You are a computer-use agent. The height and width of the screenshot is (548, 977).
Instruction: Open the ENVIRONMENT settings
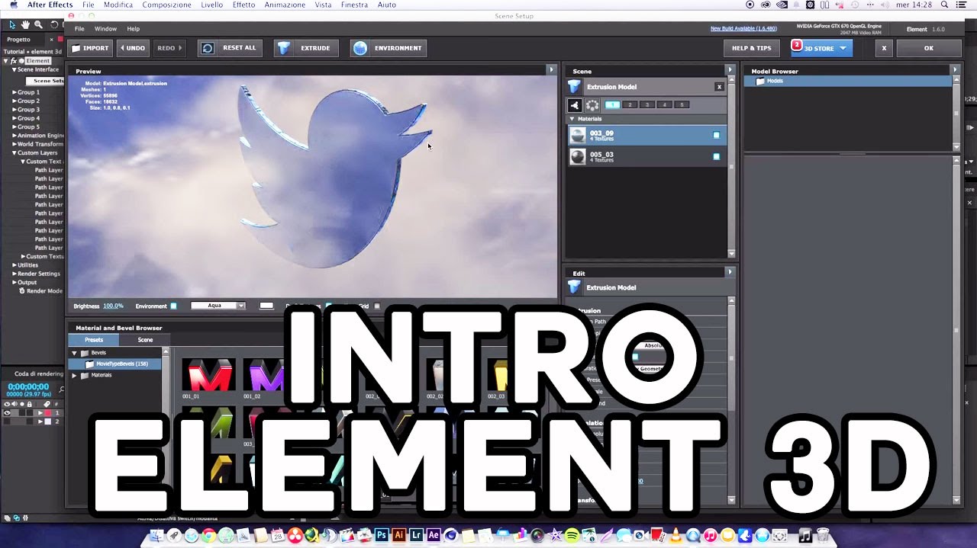pyautogui.click(x=389, y=48)
